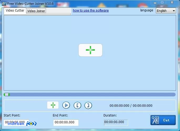Click the Cut button with scissors

click(163, 120)
